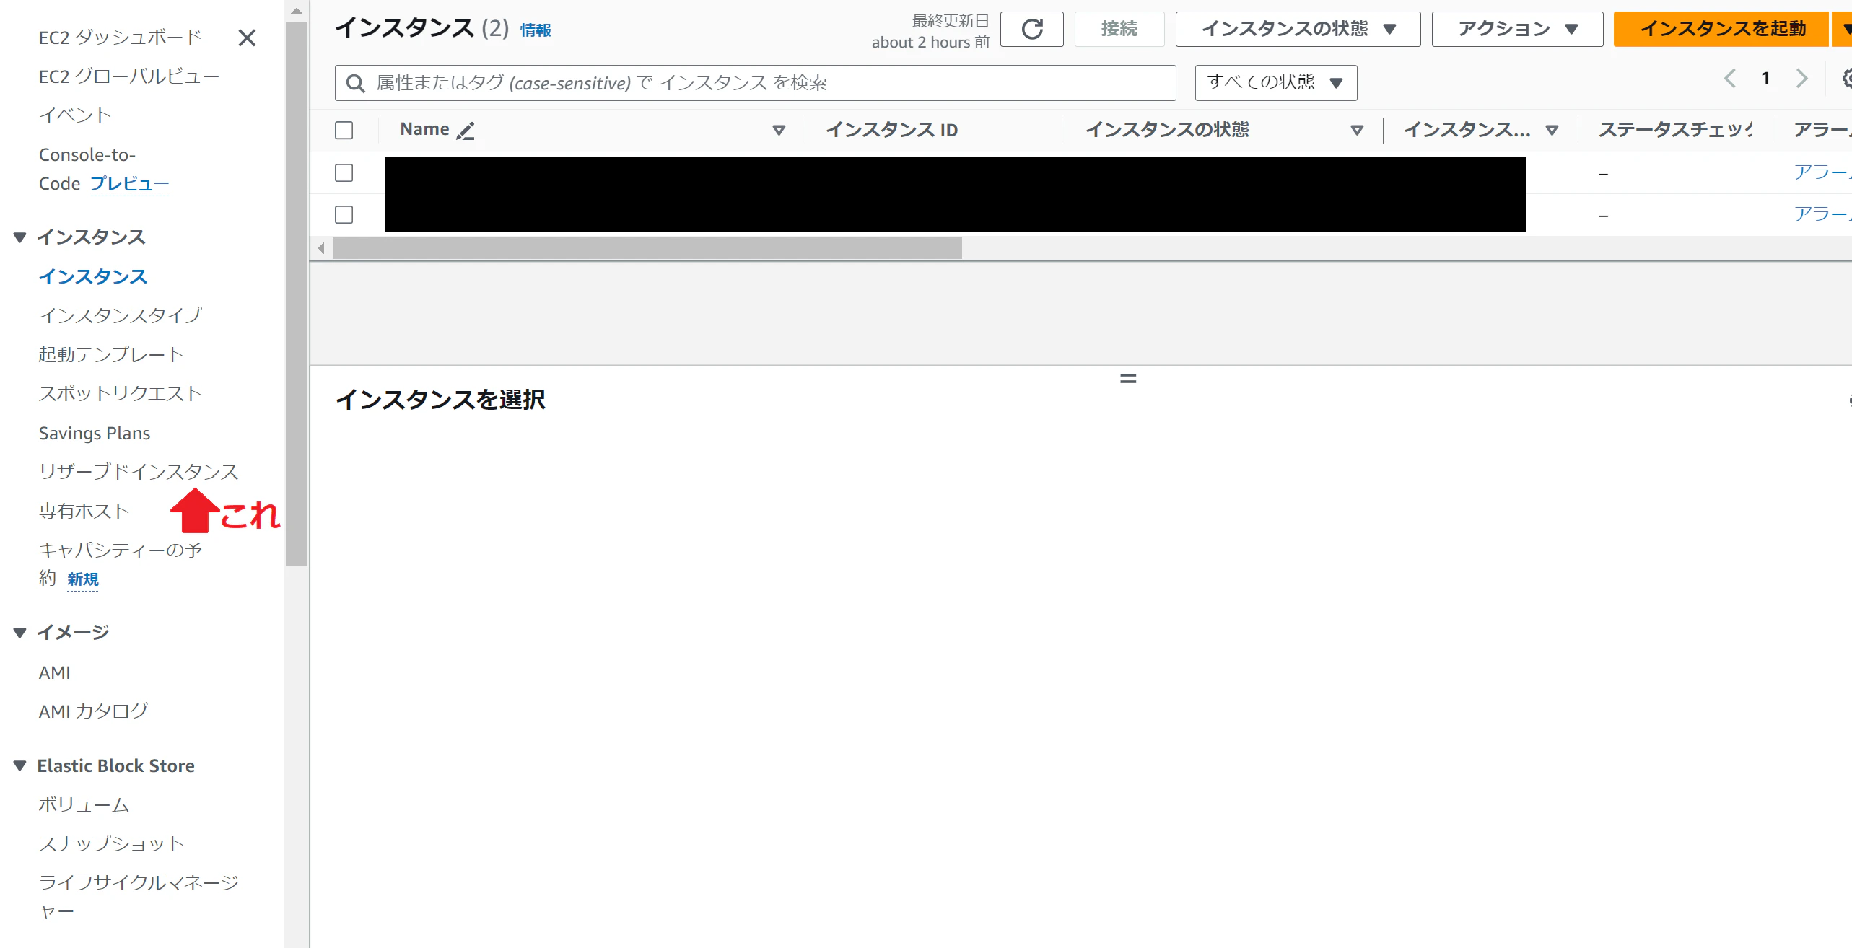Open the Console-to-Code プレビュー link
This screenshot has height=948, width=1852.
click(x=130, y=184)
